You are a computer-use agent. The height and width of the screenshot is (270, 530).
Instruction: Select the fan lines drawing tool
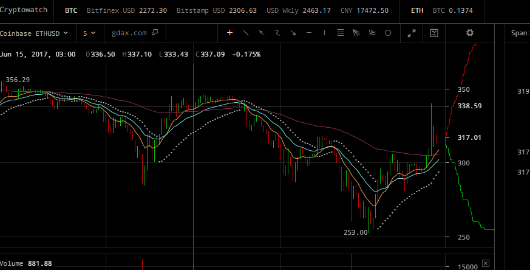356,33
